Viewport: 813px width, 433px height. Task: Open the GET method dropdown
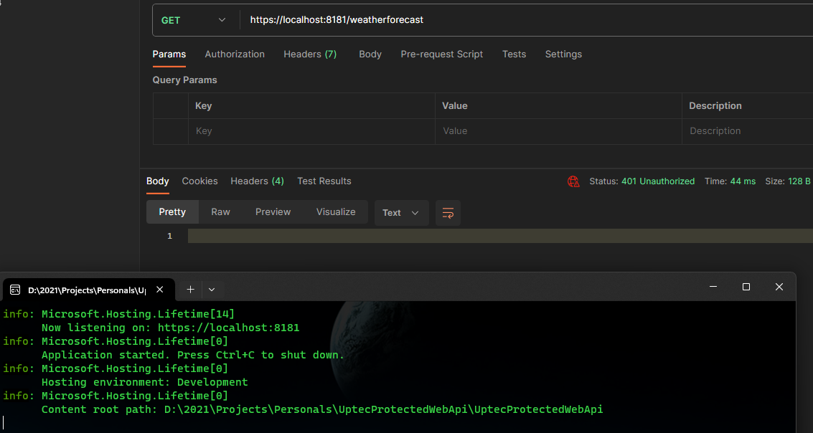coord(194,20)
